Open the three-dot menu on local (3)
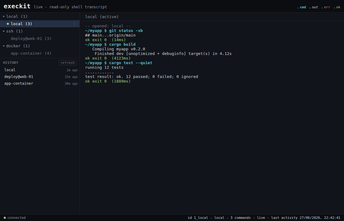This screenshot has height=221, width=344. 74,24
